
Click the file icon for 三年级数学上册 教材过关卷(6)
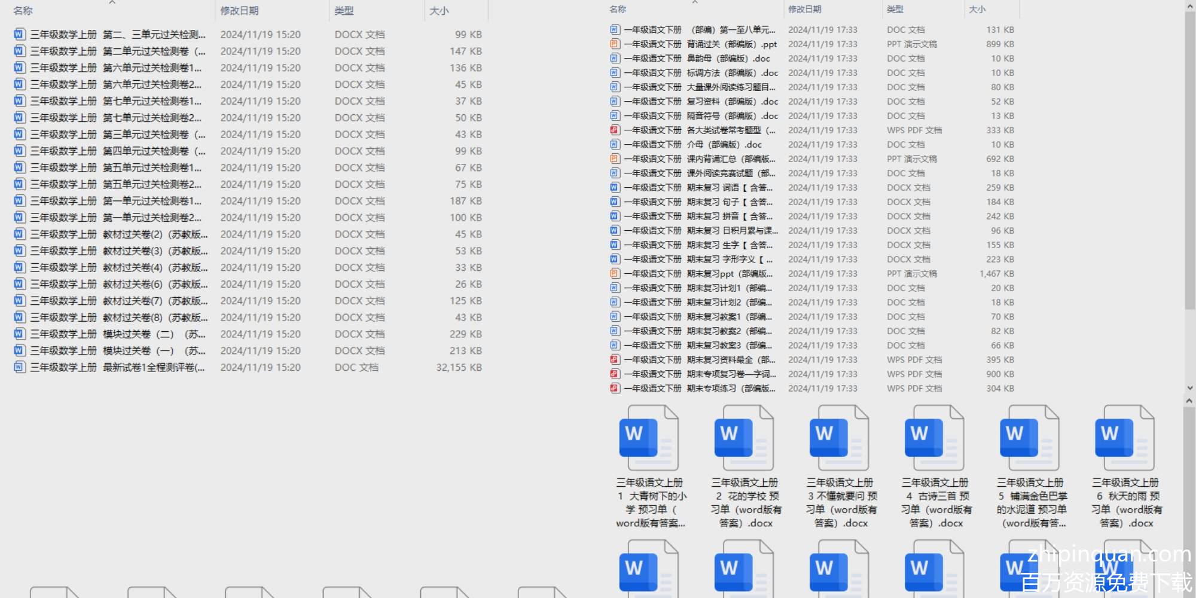coord(20,284)
